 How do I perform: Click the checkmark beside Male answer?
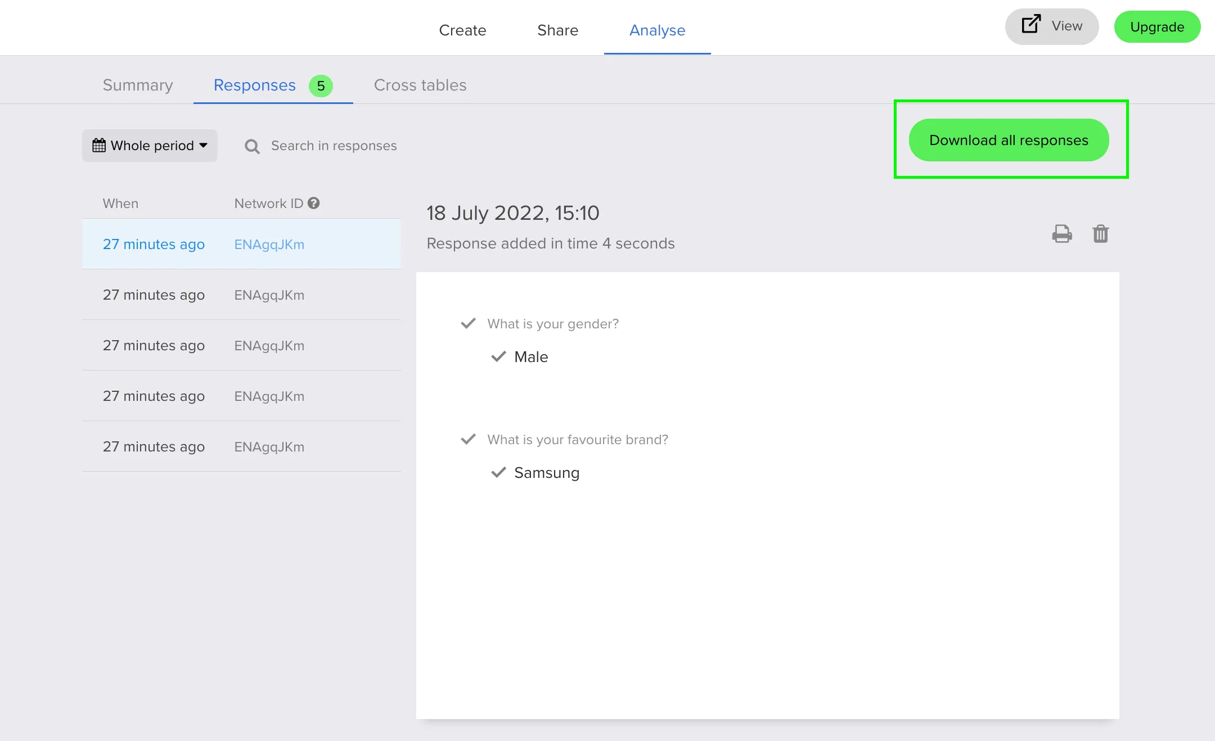498,356
